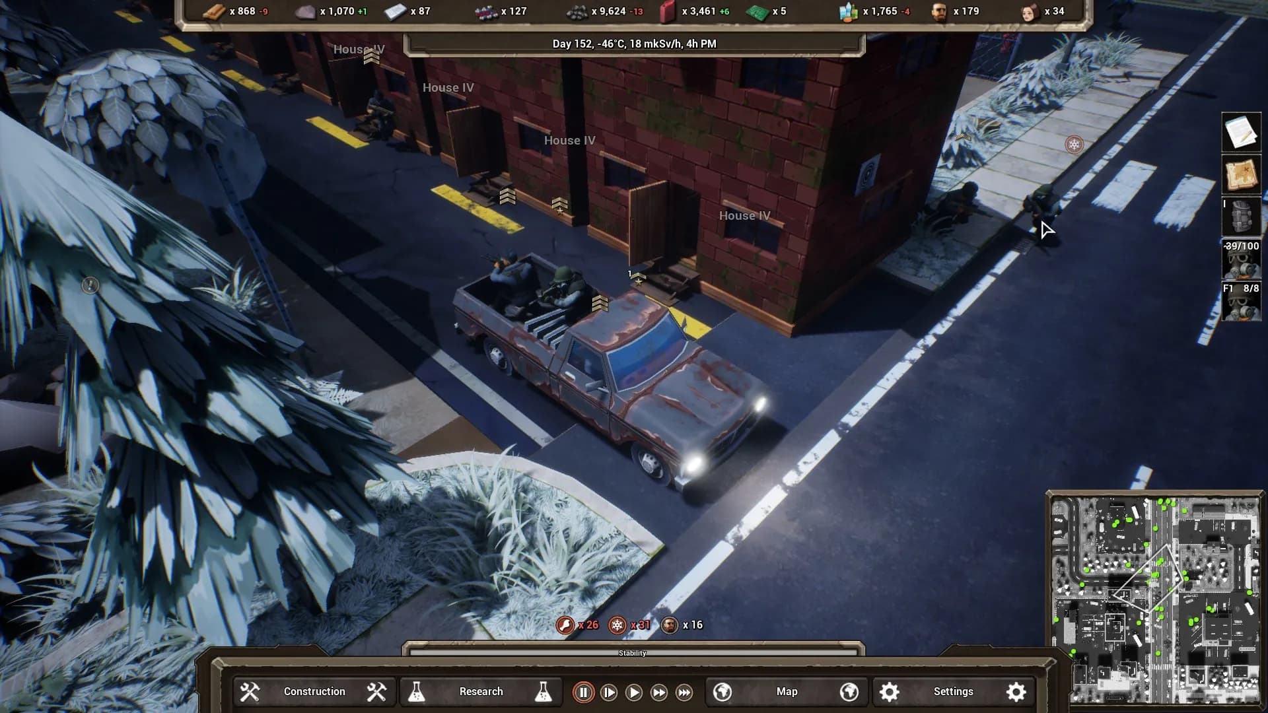Set fastest game speed
This screenshot has height=713, width=1268.
pyautogui.click(x=684, y=692)
